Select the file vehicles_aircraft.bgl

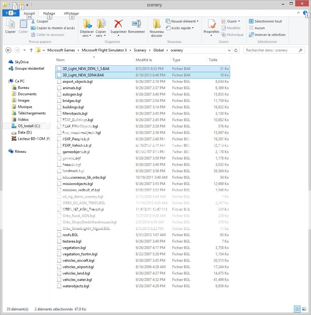click(x=143, y=261)
